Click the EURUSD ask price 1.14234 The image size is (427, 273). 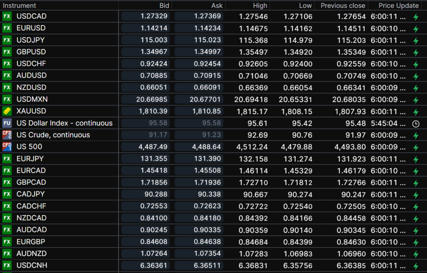(x=199, y=28)
